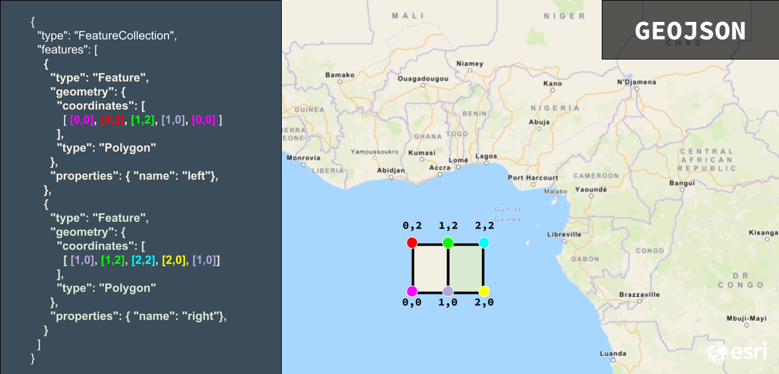The height and width of the screenshot is (374, 779).
Task: Click the "name": "left" properties line
Action: [134, 176]
